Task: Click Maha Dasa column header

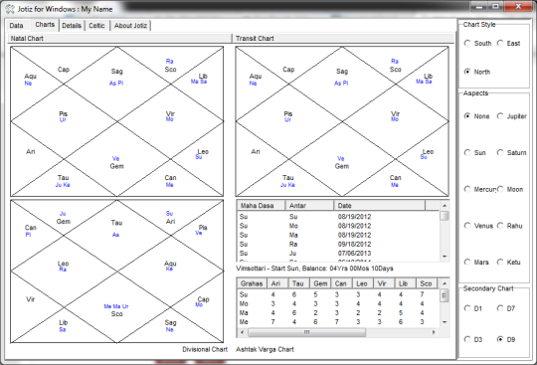Action: (261, 206)
